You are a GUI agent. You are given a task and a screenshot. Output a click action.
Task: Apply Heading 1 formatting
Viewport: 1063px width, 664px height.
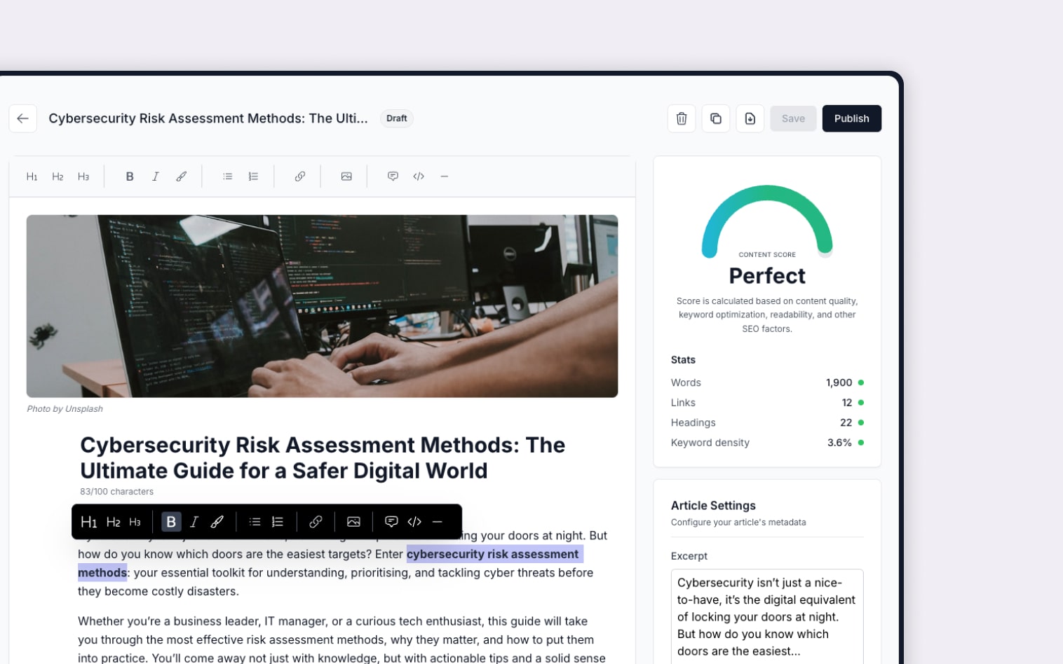pyautogui.click(x=32, y=176)
